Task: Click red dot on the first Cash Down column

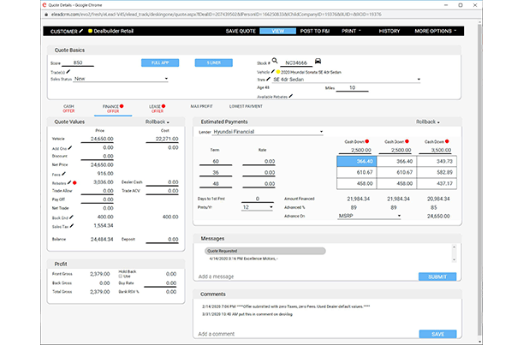Action: pos(367,141)
